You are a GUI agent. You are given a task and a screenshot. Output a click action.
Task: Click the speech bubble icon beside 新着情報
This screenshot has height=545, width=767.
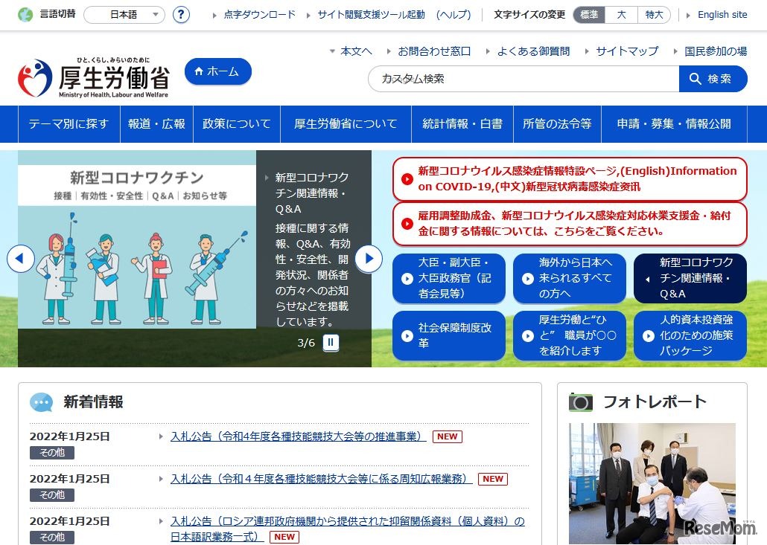tap(41, 402)
